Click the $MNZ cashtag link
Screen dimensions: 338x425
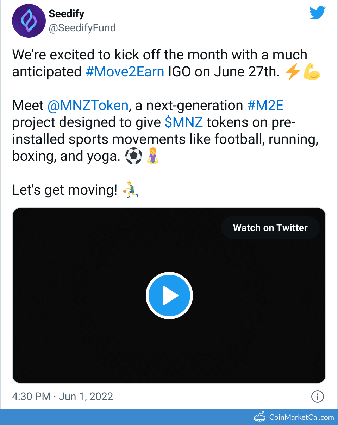pyautogui.click(x=184, y=122)
